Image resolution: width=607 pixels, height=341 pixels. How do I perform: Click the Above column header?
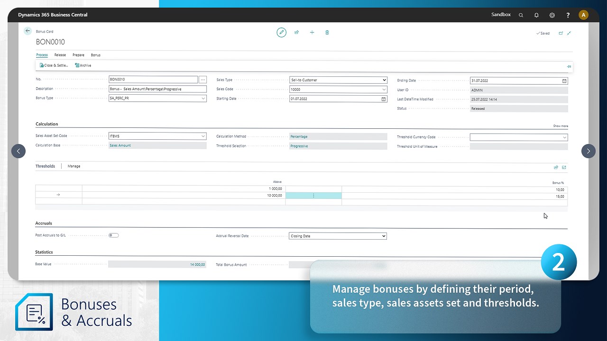(x=277, y=182)
